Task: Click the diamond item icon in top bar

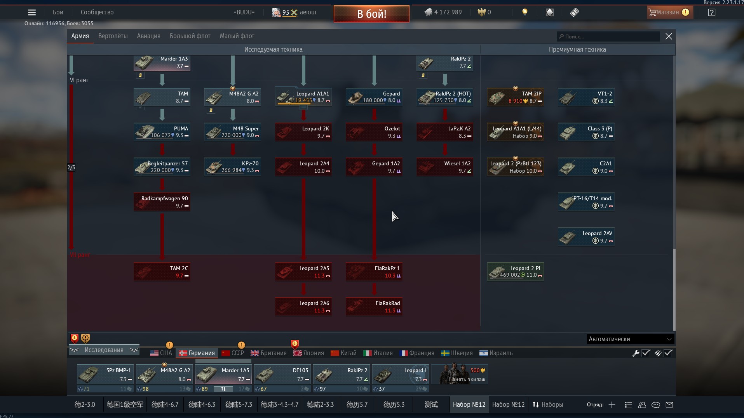Action: tap(550, 12)
